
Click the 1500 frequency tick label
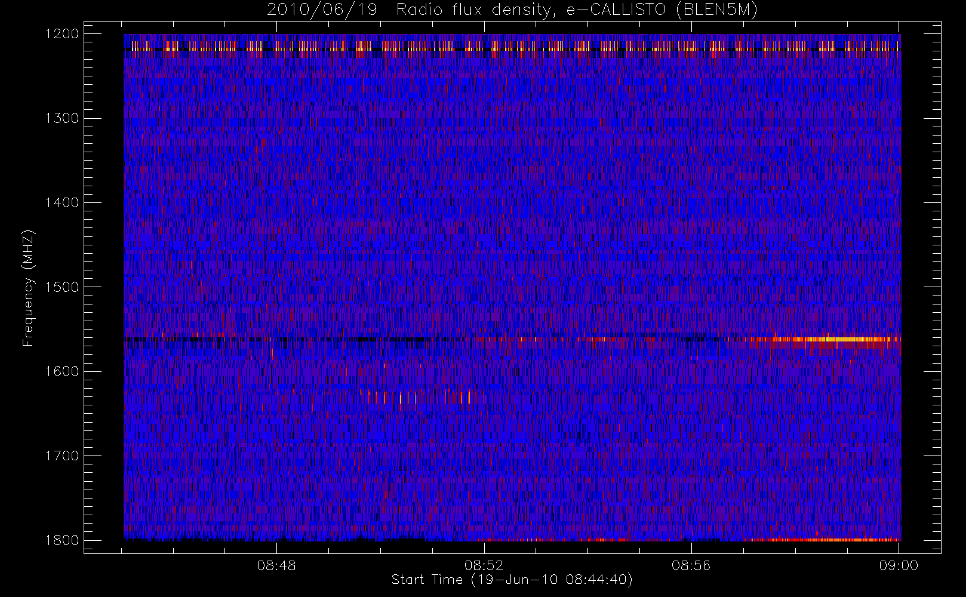pos(62,287)
